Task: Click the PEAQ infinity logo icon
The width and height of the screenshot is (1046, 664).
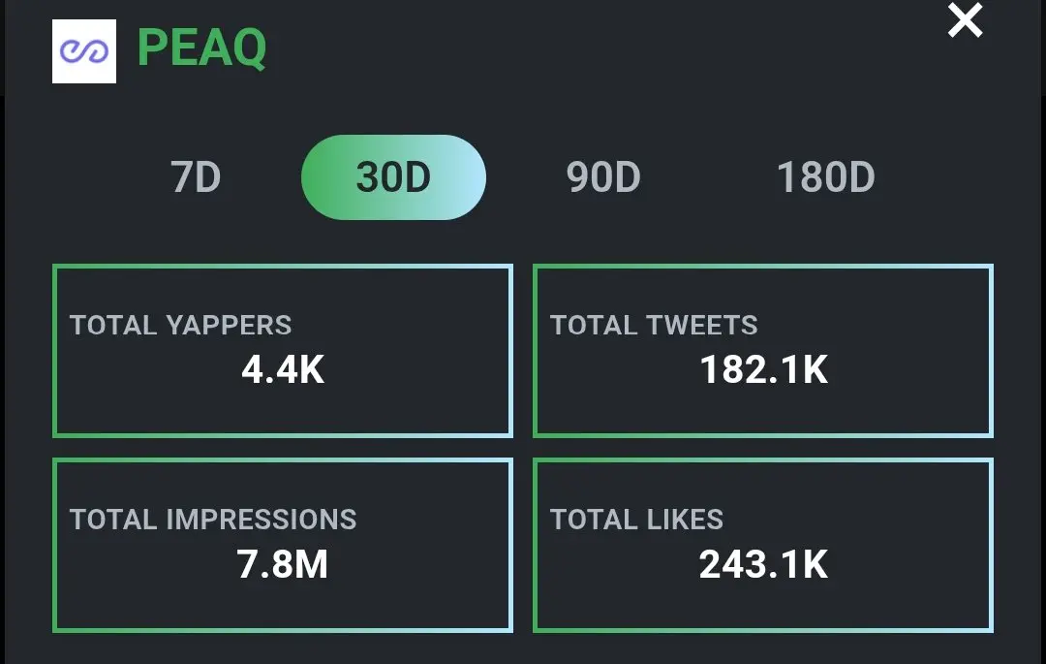Action: (x=84, y=51)
